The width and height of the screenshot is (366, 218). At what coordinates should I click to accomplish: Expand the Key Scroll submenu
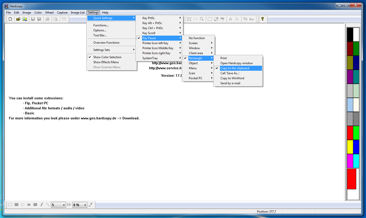tap(159, 33)
